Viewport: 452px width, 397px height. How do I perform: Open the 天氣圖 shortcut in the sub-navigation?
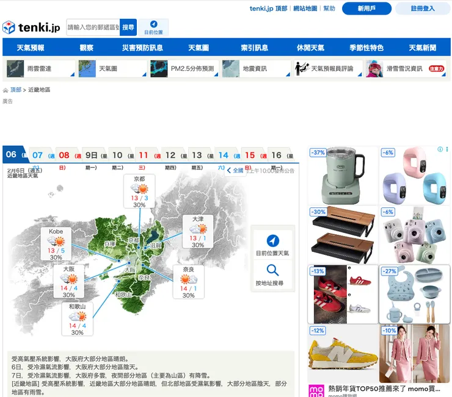112,68
